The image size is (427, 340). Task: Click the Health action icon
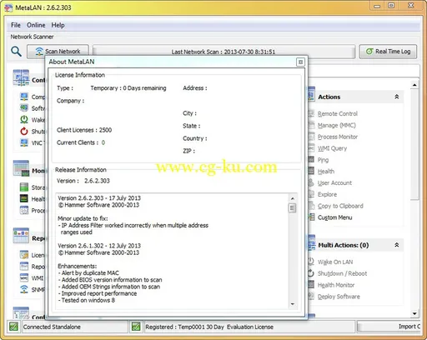(312, 171)
